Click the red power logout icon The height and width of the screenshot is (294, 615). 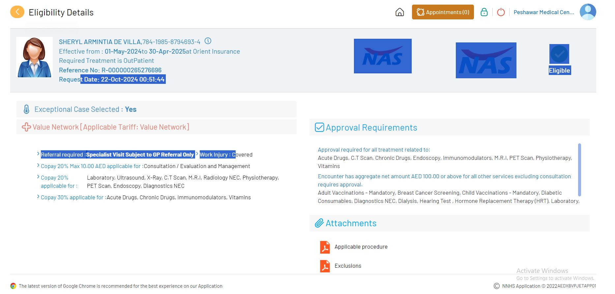click(501, 12)
